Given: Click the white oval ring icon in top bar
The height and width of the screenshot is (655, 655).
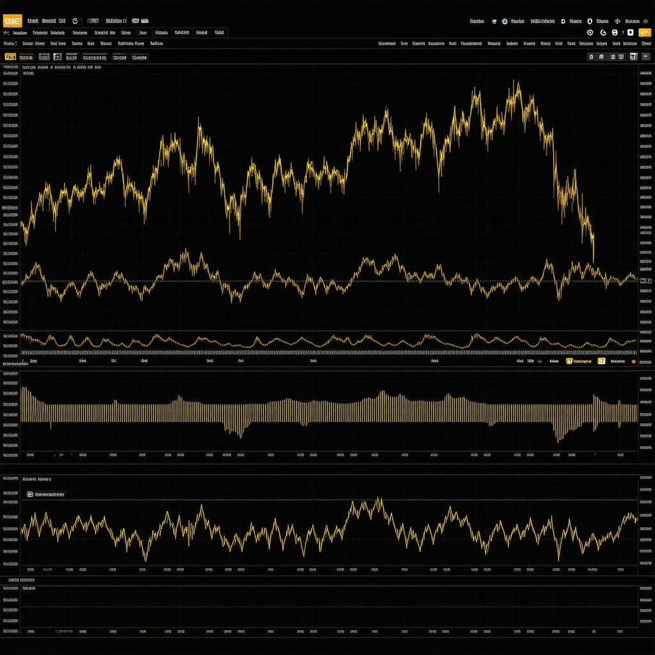Looking at the screenshot, I should click(x=590, y=21).
